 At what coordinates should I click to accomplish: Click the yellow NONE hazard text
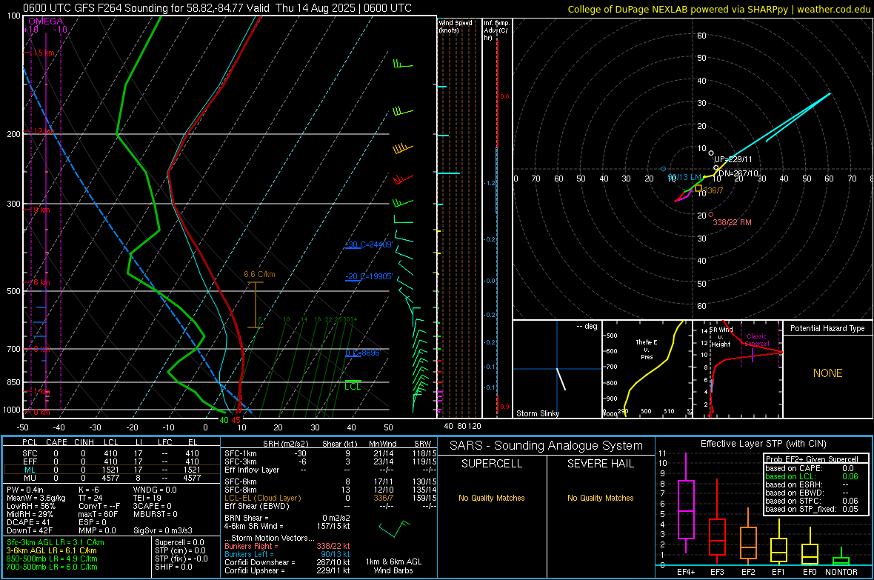[x=827, y=373]
